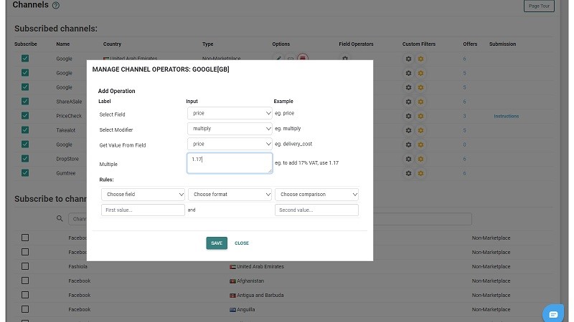The width and height of the screenshot is (574, 322).
Task: Click the Field Operators column header
Action: click(356, 44)
